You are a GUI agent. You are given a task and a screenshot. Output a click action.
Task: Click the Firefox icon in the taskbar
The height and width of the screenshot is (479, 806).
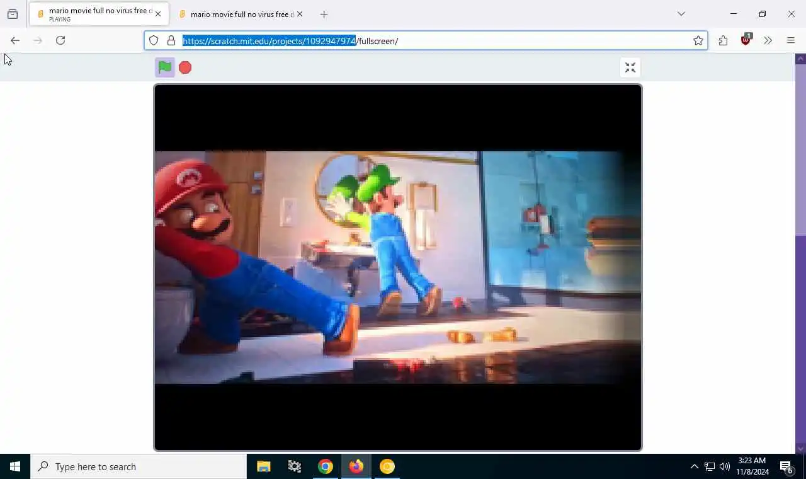(x=356, y=466)
